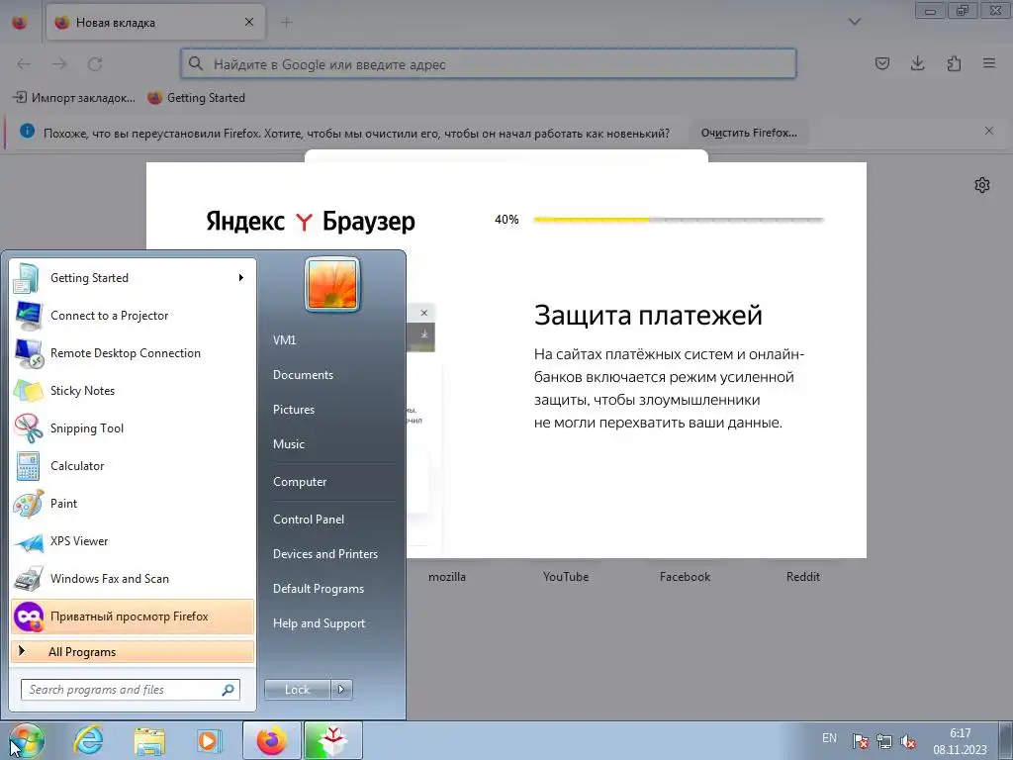Click the Windows Fax and Scan icon

[29, 579]
